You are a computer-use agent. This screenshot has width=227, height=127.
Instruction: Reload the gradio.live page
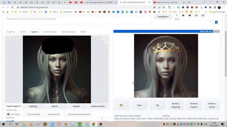pyautogui.click(x=12, y=7)
